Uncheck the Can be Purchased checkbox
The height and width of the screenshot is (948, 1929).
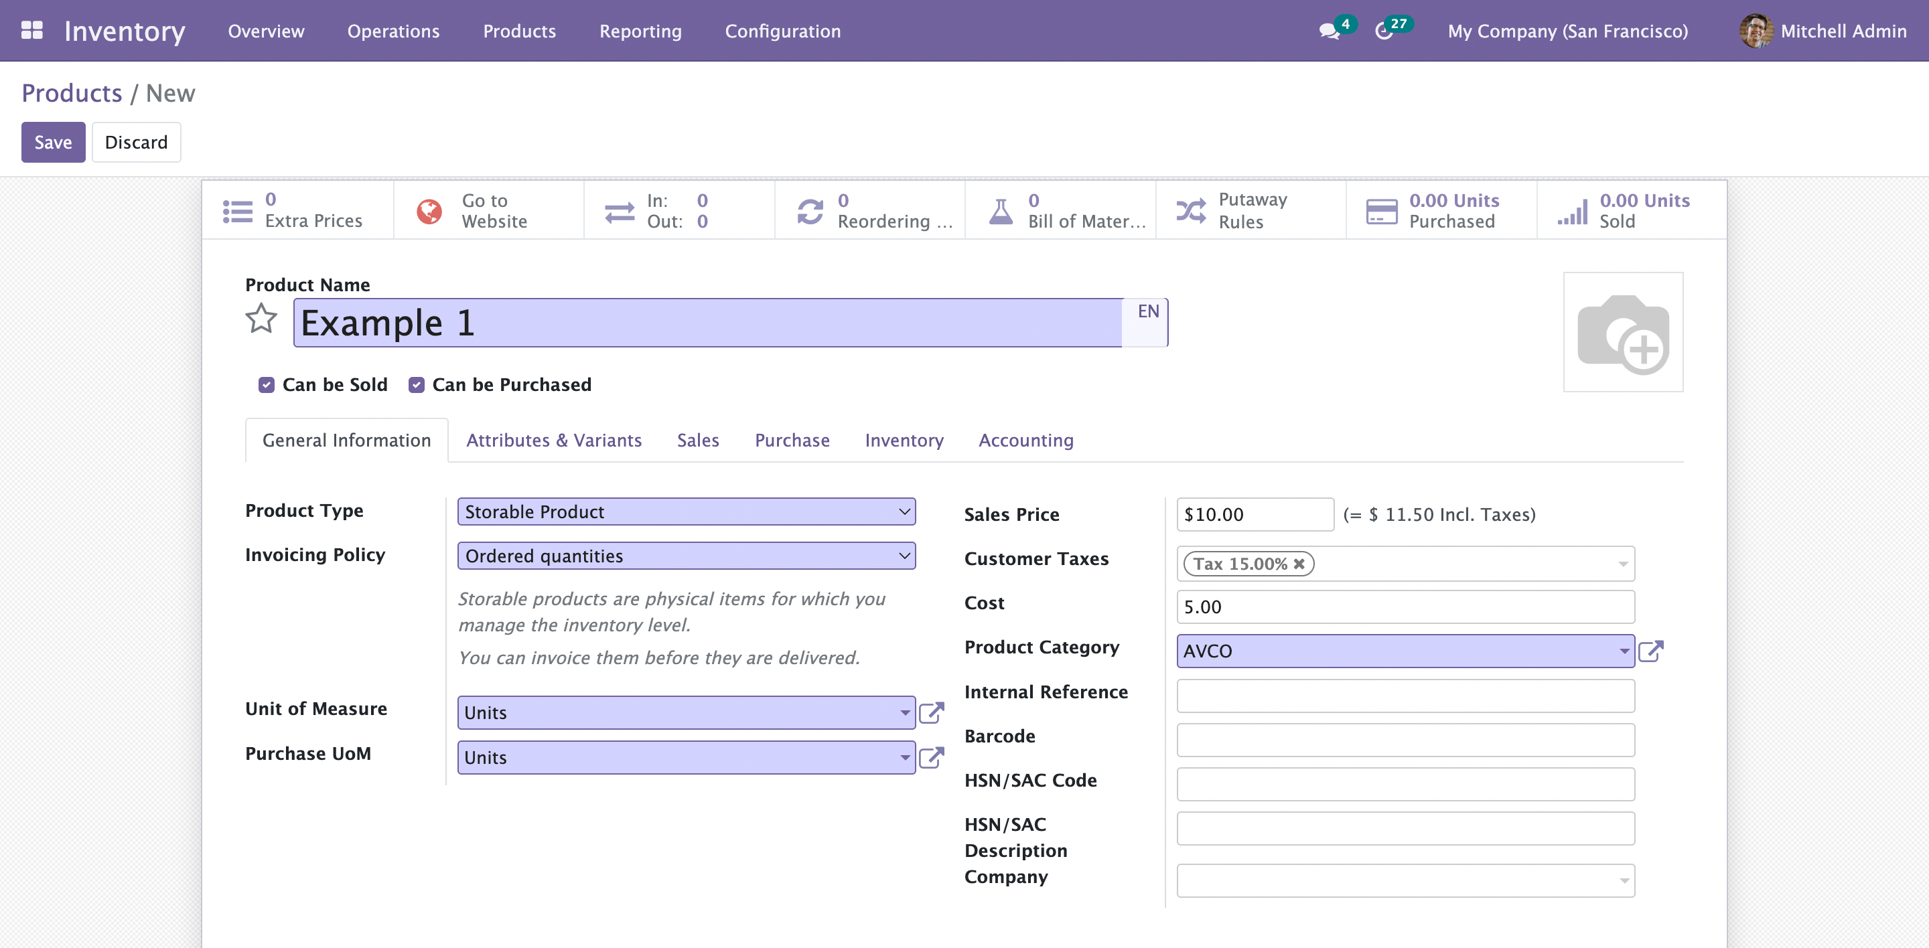(x=417, y=384)
